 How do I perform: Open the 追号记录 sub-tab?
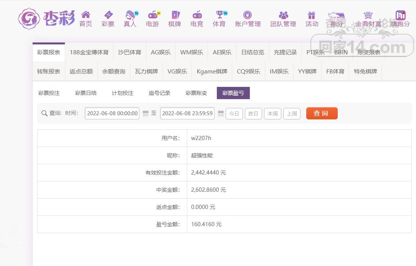pyautogui.click(x=159, y=93)
